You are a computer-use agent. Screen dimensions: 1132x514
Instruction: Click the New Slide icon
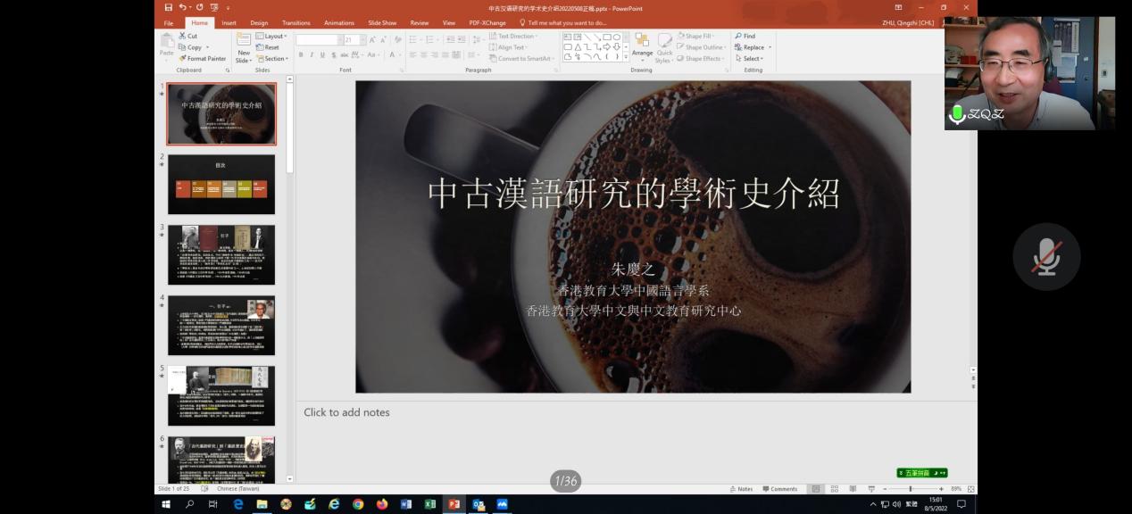pyautogui.click(x=243, y=40)
